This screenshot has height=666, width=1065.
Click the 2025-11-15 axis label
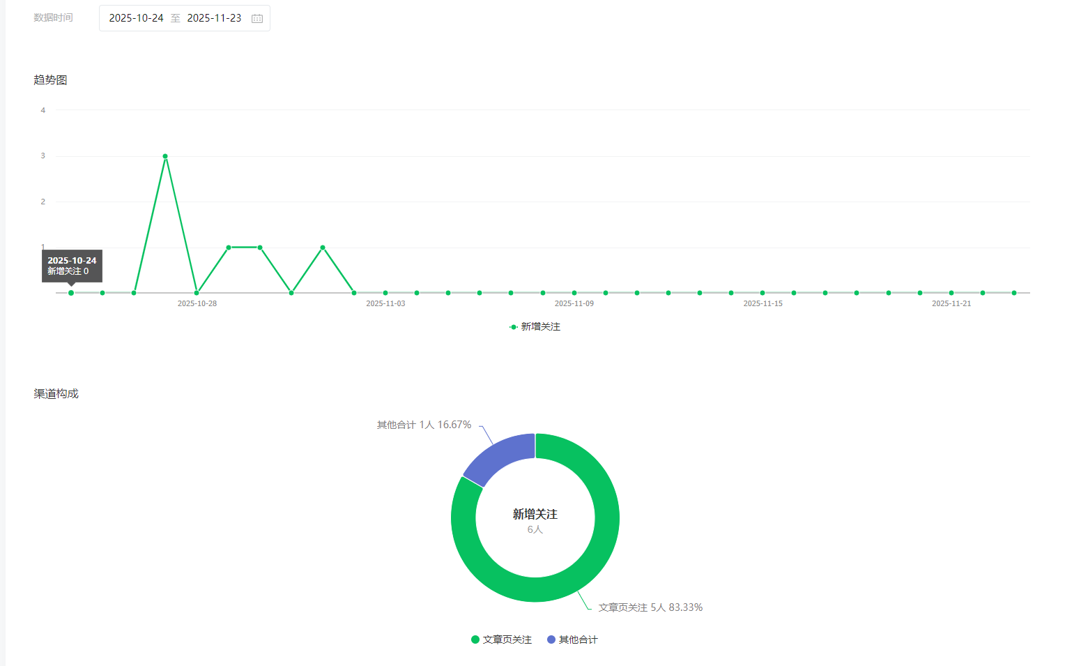tap(763, 303)
